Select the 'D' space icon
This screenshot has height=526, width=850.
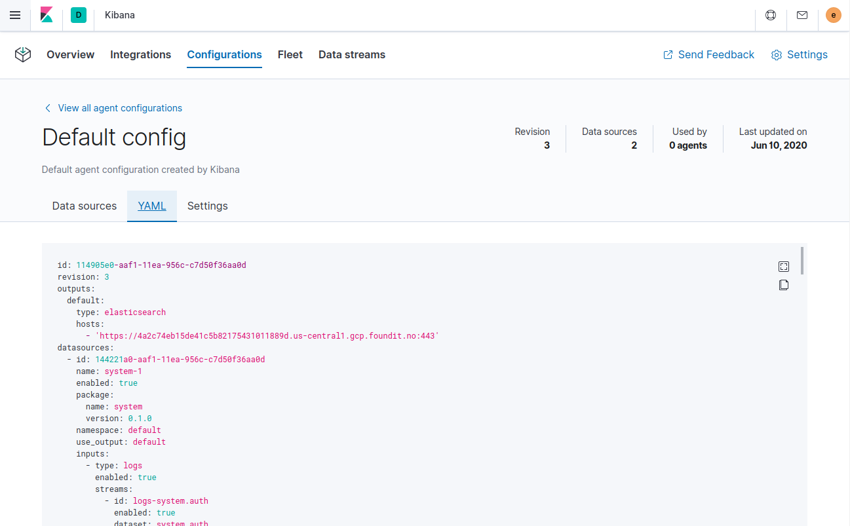[78, 14]
